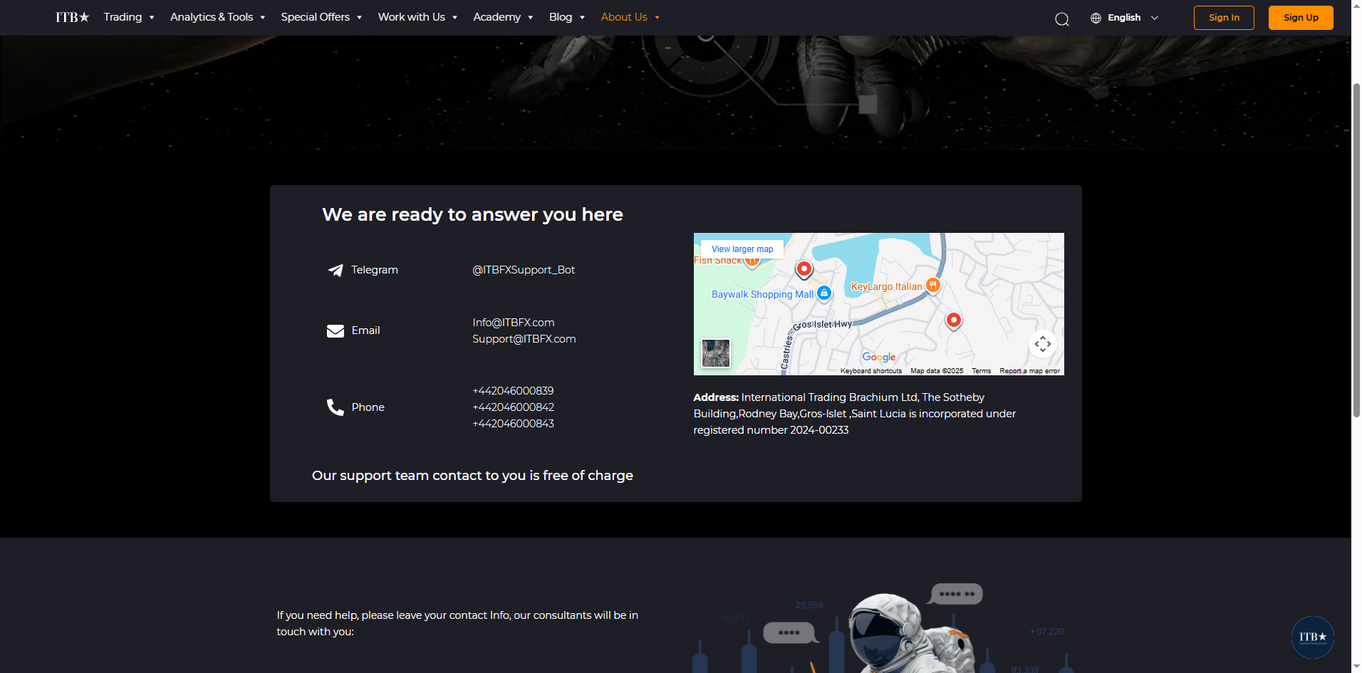Click the Email label text

click(365, 330)
